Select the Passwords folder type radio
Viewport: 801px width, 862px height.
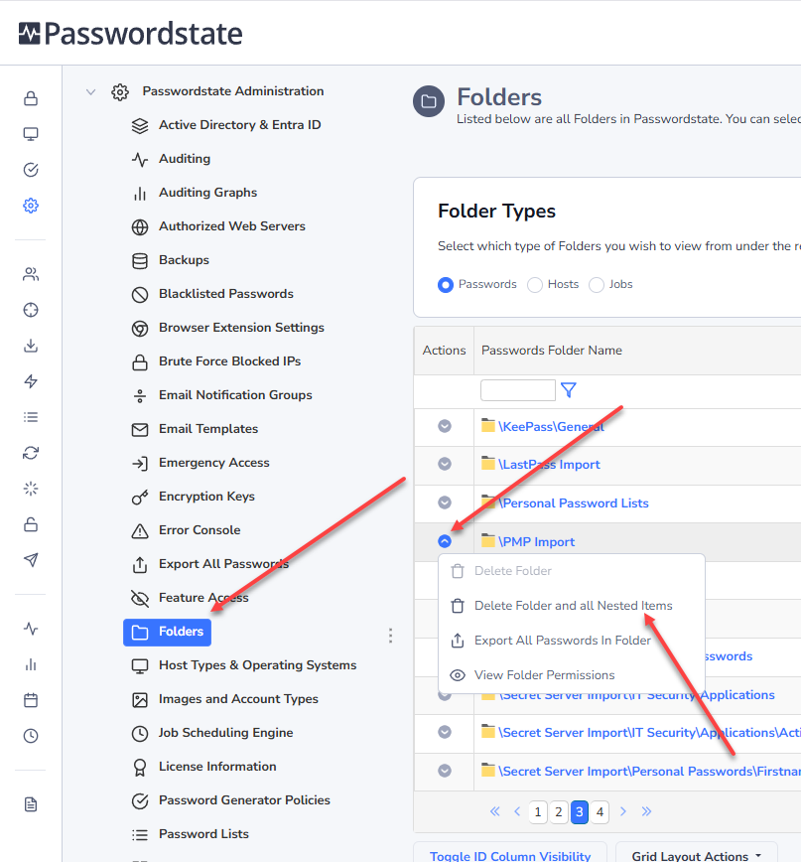point(446,285)
